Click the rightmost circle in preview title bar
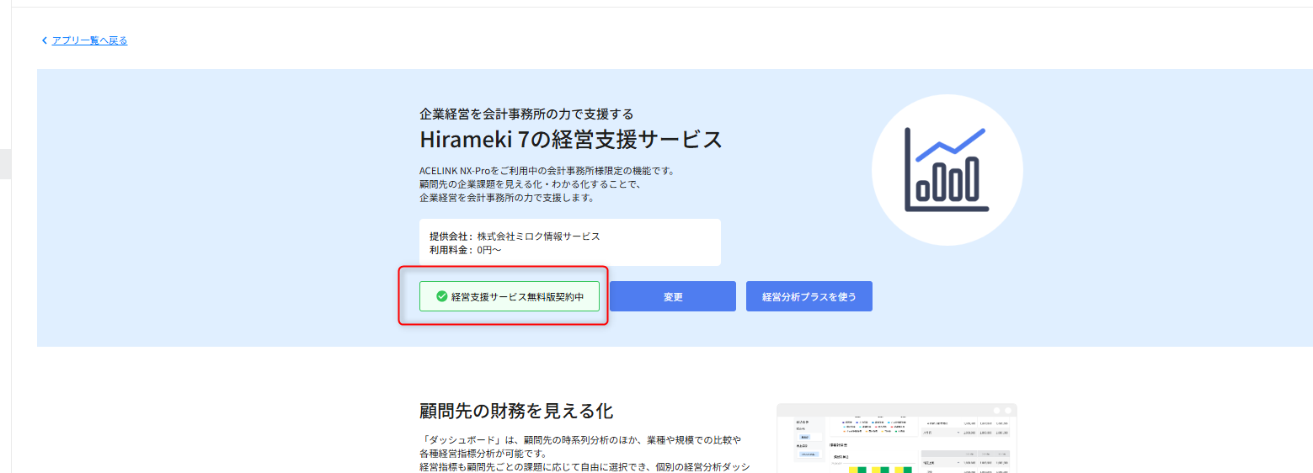 [x=1007, y=410]
